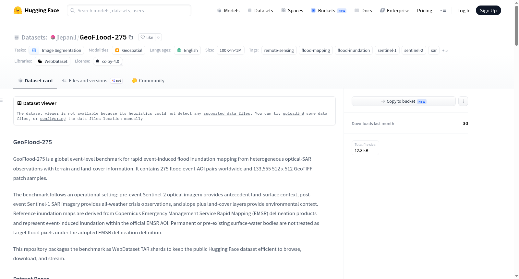The image size is (519, 279).
Task: Select the sentinel-2 tag
Action: pyautogui.click(x=414, y=50)
